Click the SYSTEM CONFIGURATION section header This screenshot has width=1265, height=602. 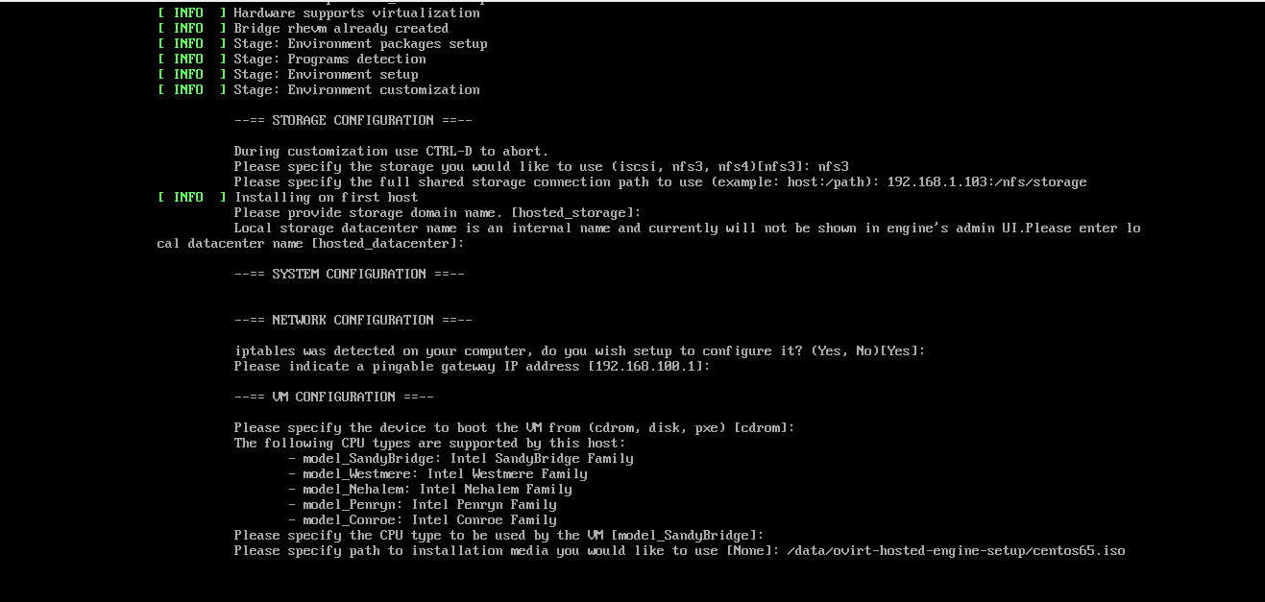click(x=349, y=274)
